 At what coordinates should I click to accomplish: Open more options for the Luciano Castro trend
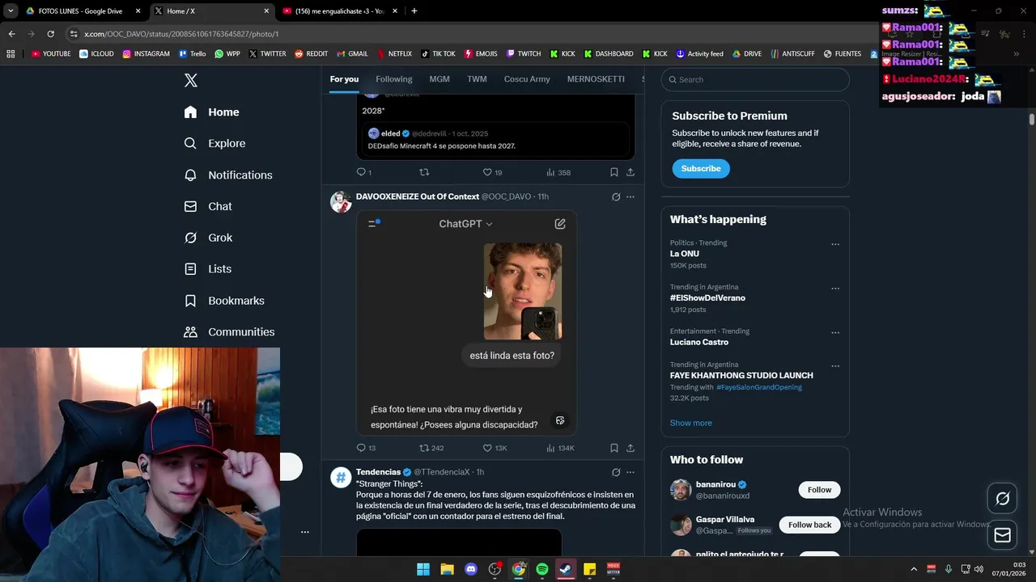tap(835, 332)
